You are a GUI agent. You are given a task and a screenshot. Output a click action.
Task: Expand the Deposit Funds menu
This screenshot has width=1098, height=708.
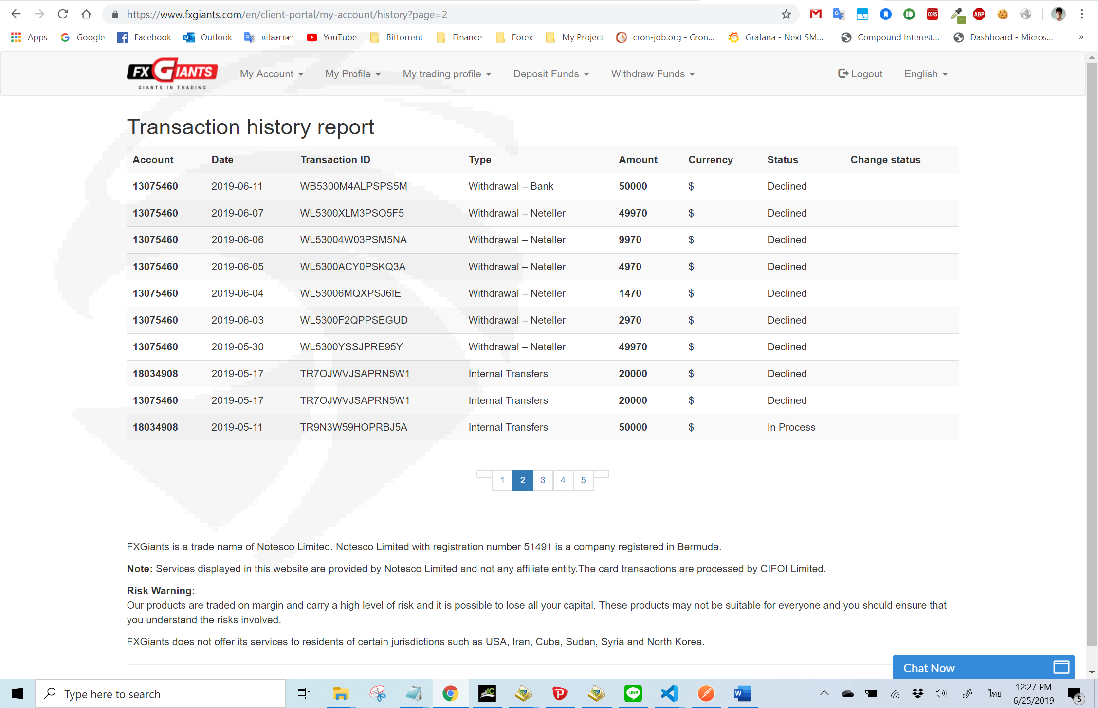[551, 74]
